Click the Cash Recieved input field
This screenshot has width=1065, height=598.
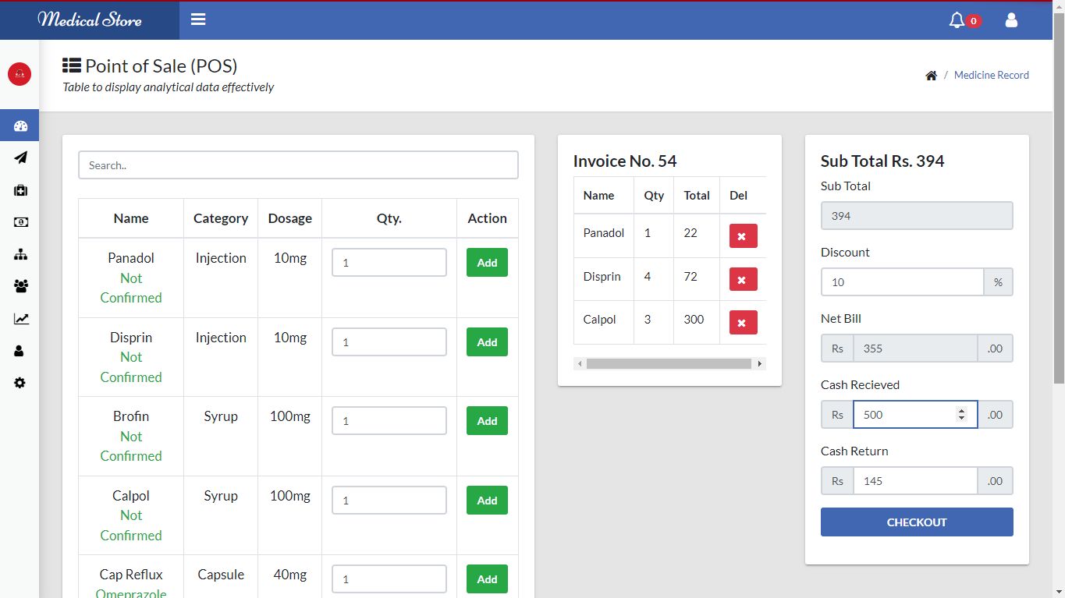point(915,415)
